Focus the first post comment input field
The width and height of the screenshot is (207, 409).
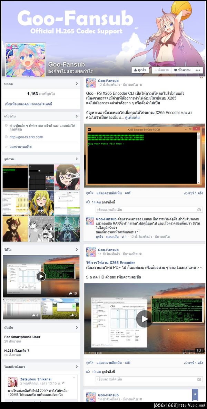[149, 210]
